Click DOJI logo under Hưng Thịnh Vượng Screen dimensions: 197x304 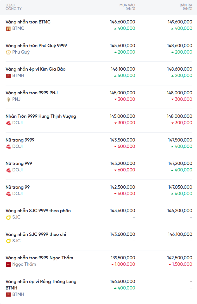(x=8, y=123)
